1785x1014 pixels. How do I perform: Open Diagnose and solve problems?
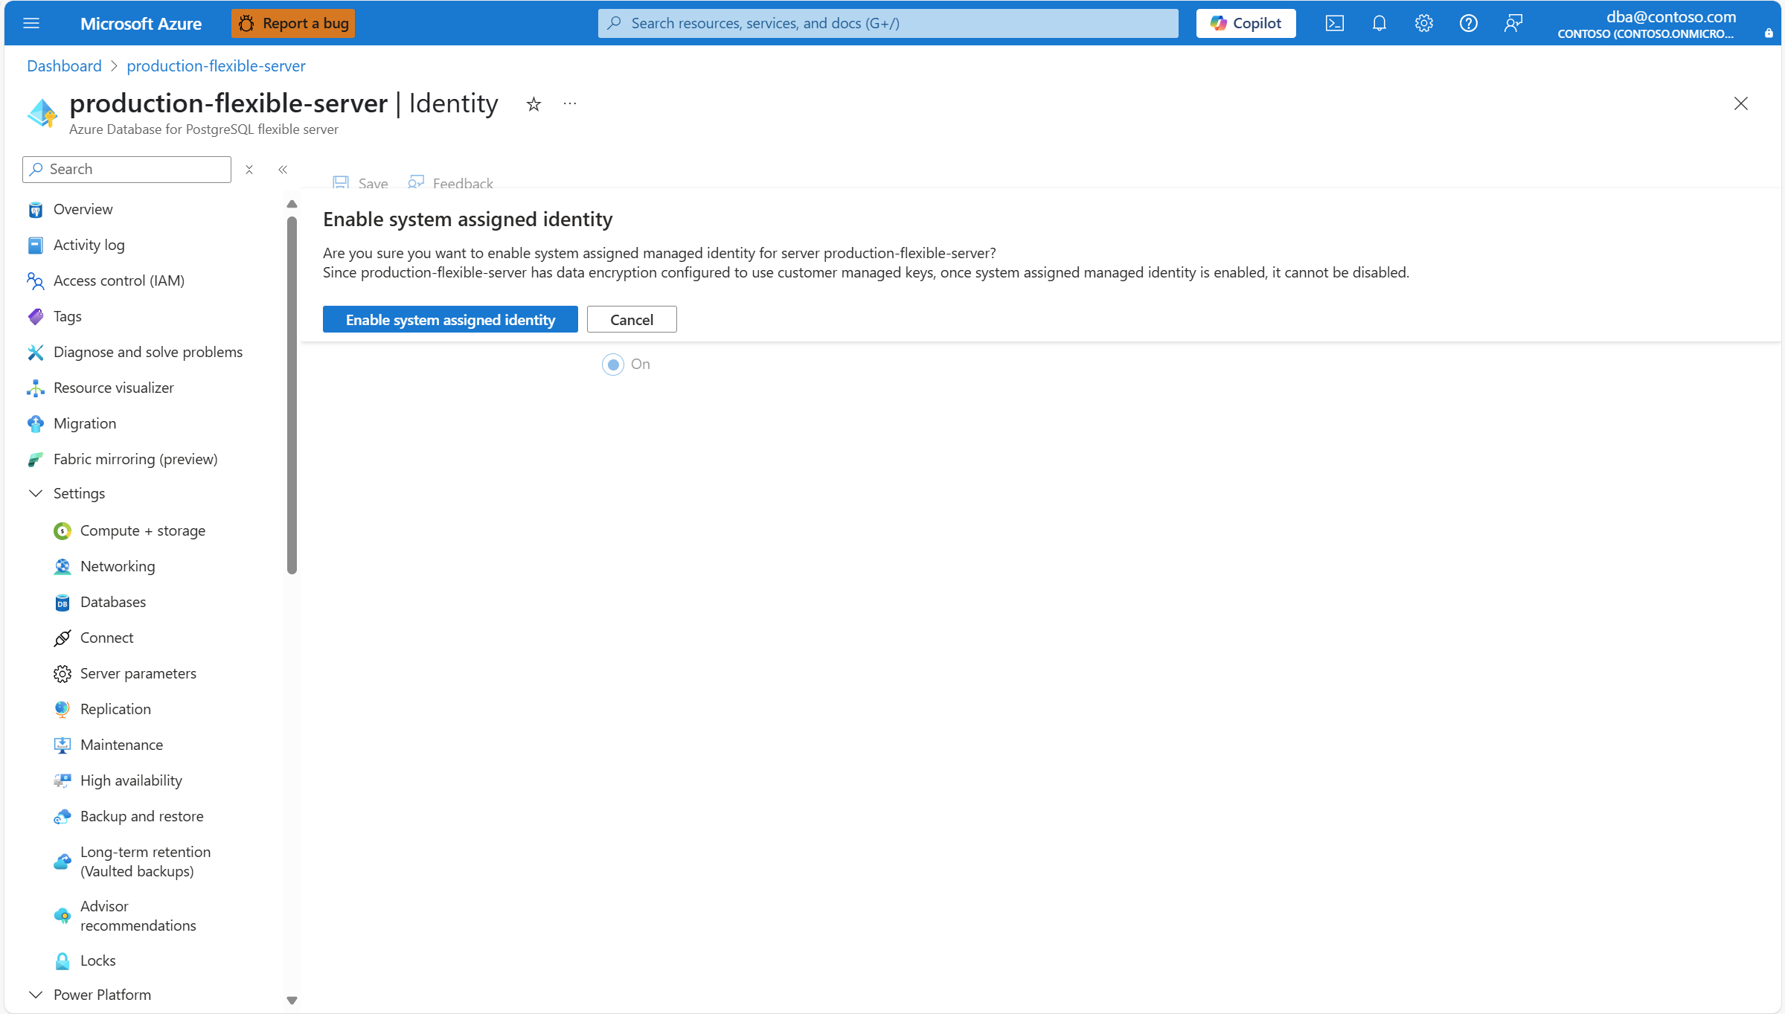(x=148, y=352)
